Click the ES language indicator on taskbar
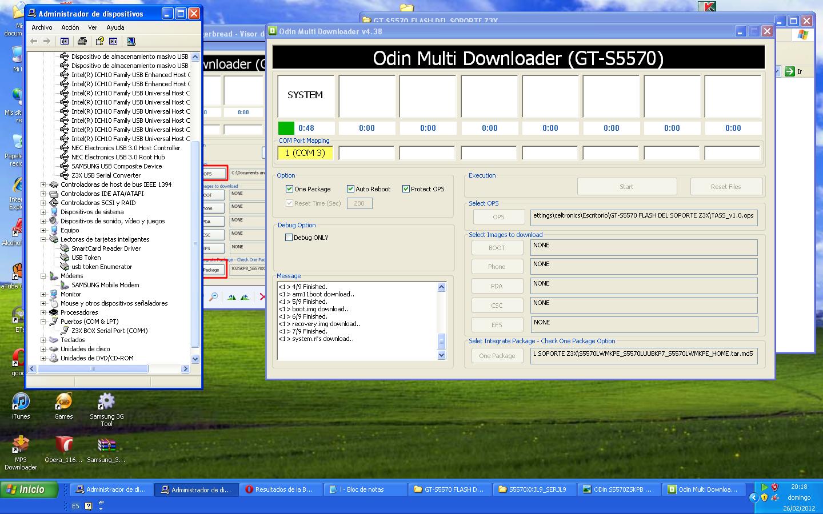The width and height of the screenshot is (823, 514). 75,506
